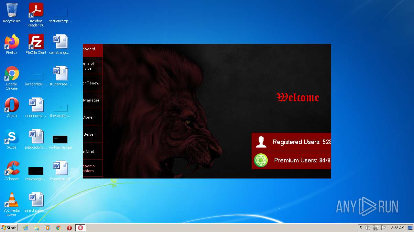Open Windows Explorer folder taskbar icon
This screenshot has width=414, height=232.
click(x=37, y=228)
